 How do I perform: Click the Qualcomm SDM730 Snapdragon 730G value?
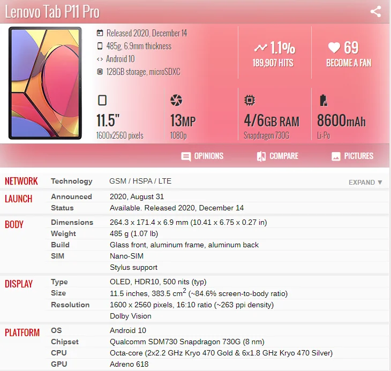click(x=187, y=342)
